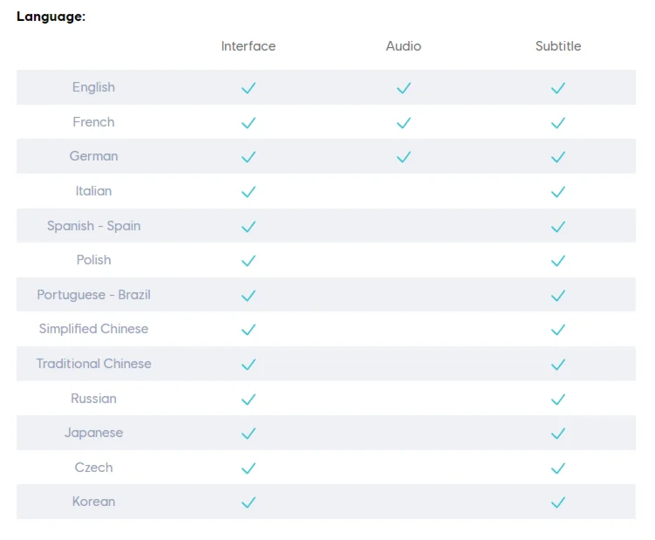The image size is (655, 540).
Task: Click the Korean Subtitle checkmark
Action: pyautogui.click(x=558, y=502)
